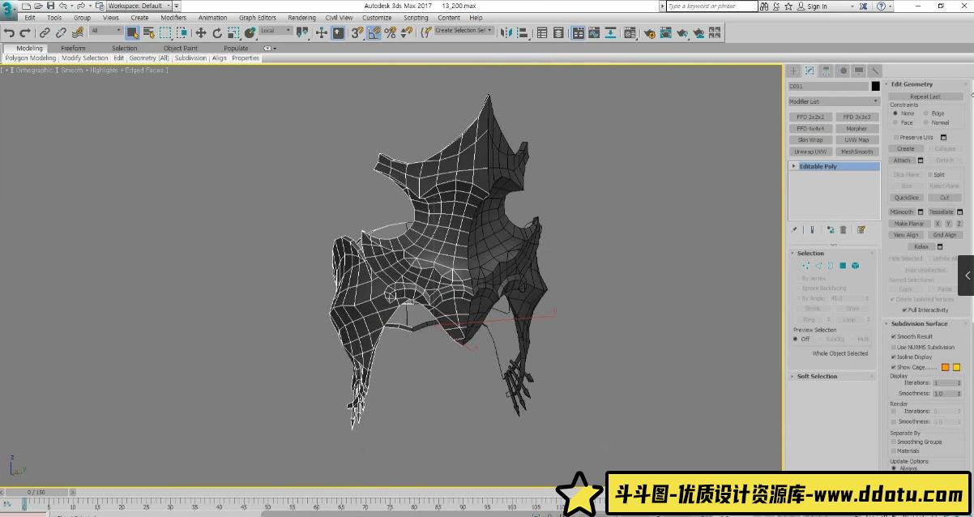Activate Select and Move tool

pos(201,32)
